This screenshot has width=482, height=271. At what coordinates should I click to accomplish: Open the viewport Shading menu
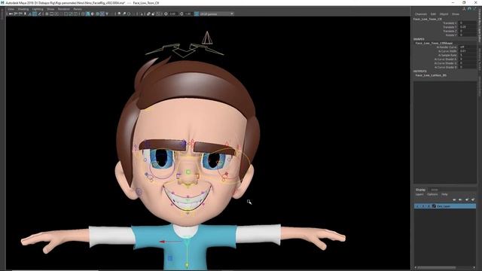point(23,9)
